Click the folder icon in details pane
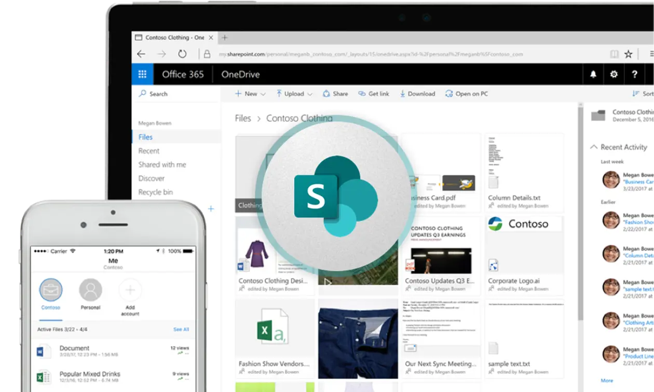Screen dimensions: 654x392 point(598,115)
